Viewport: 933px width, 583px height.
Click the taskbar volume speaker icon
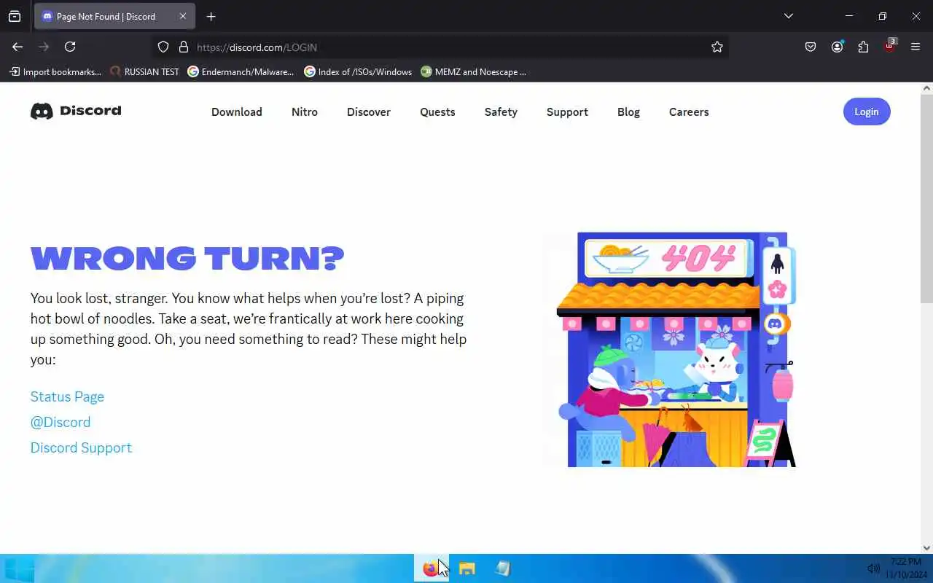(873, 568)
